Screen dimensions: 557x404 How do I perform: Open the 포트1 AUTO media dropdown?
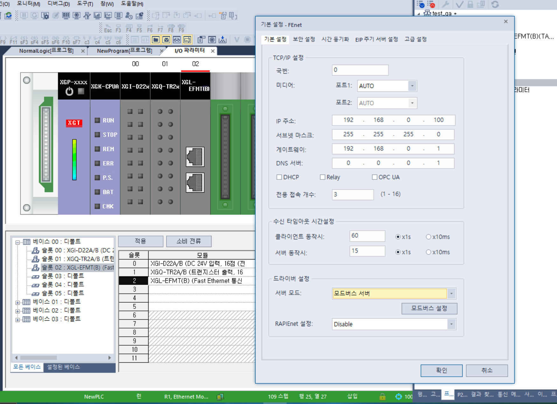pyautogui.click(x=412, y=86)
